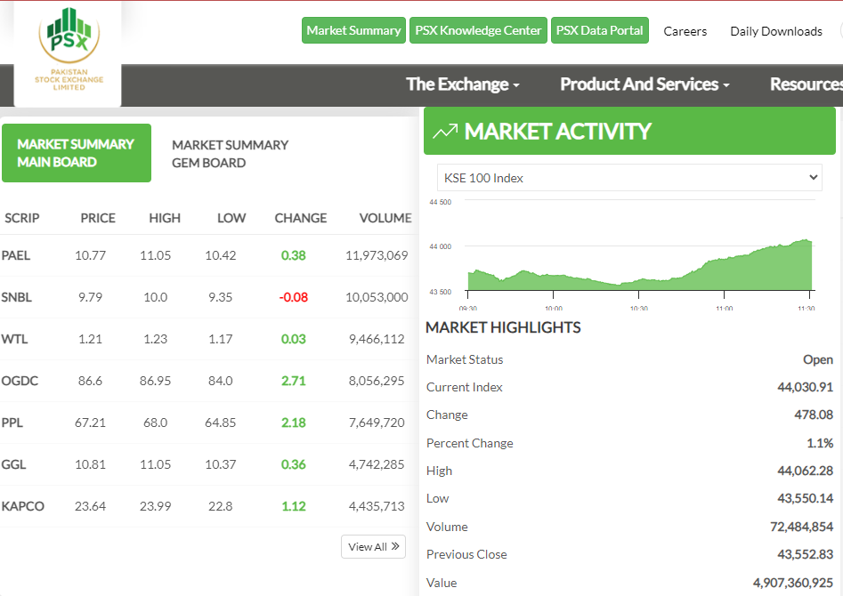Open the Careers link
This screenshot has height=596, width=843.
pyautogui.click(x=685, y=31)
